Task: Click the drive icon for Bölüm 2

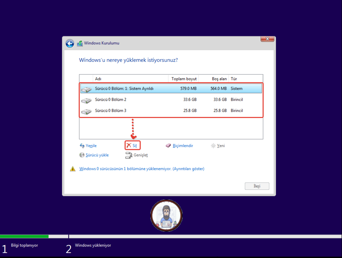Action: 87,100
